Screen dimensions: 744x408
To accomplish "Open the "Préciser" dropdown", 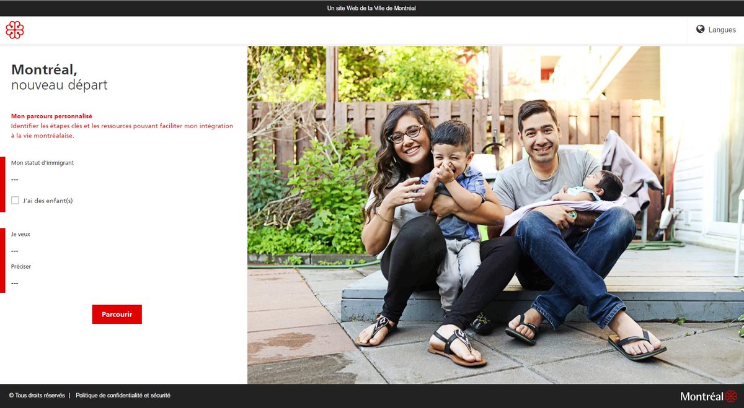I will [123, 283].
